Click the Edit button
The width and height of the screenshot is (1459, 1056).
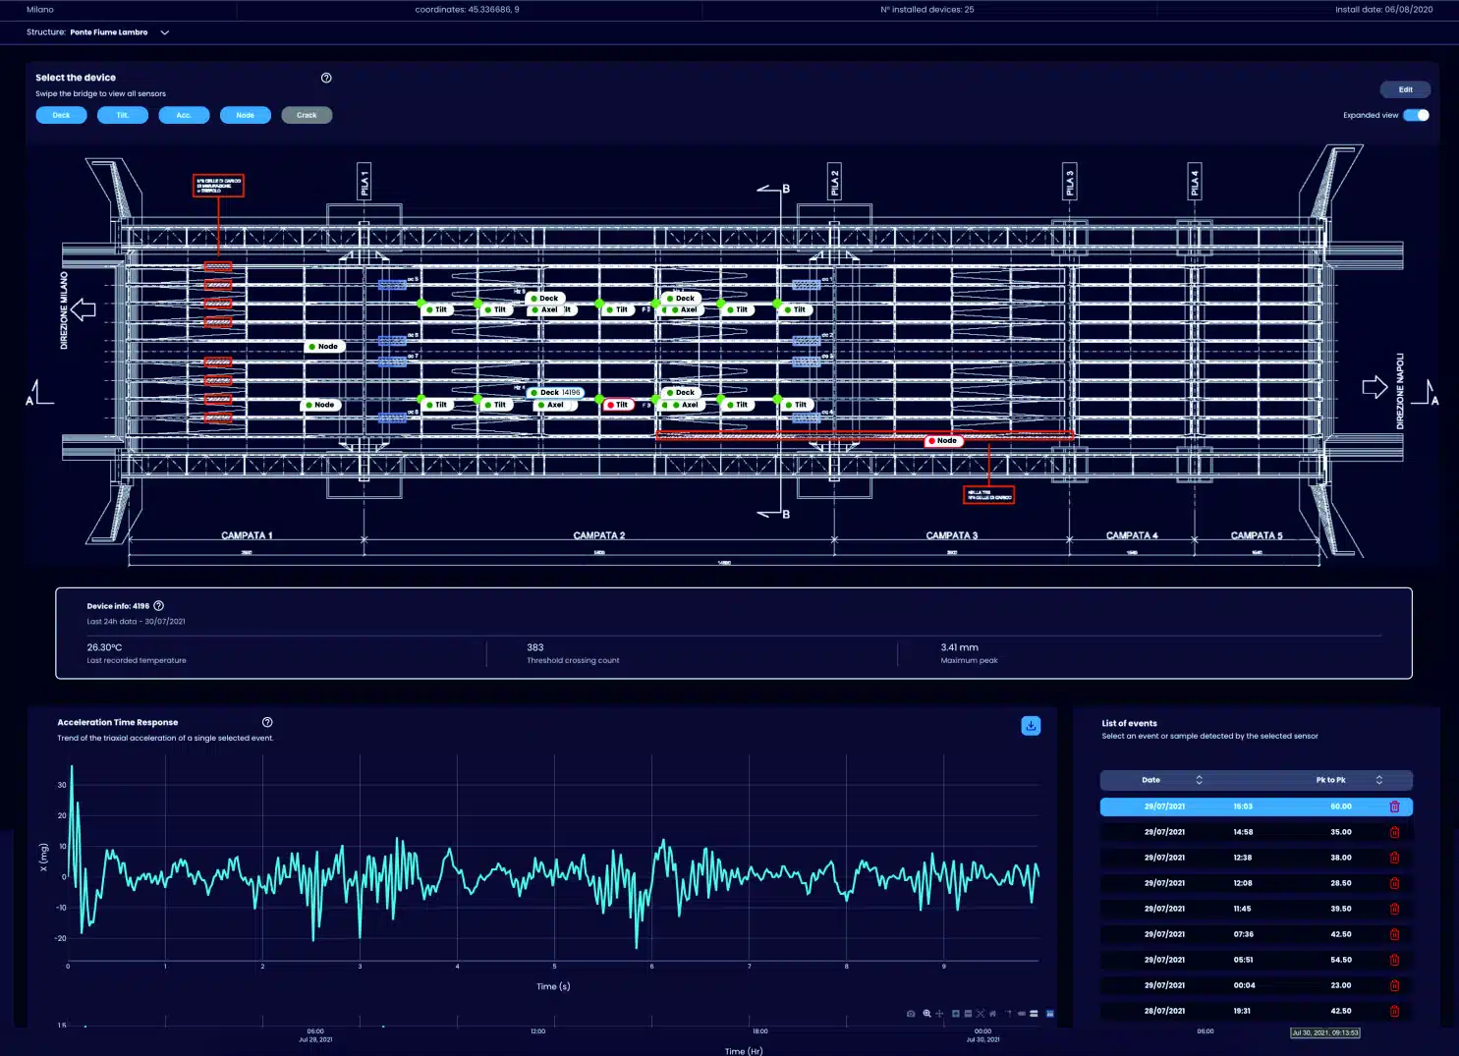(1405, 89)
